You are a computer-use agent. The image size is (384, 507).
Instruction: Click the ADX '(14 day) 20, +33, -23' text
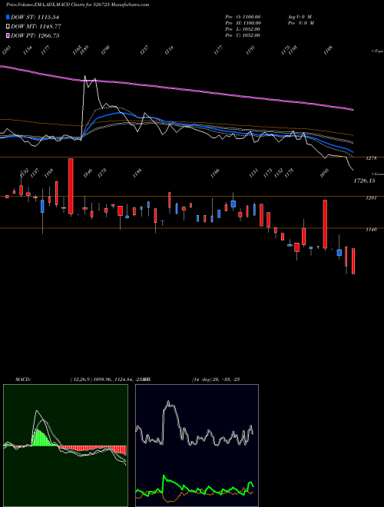[216, 379]
